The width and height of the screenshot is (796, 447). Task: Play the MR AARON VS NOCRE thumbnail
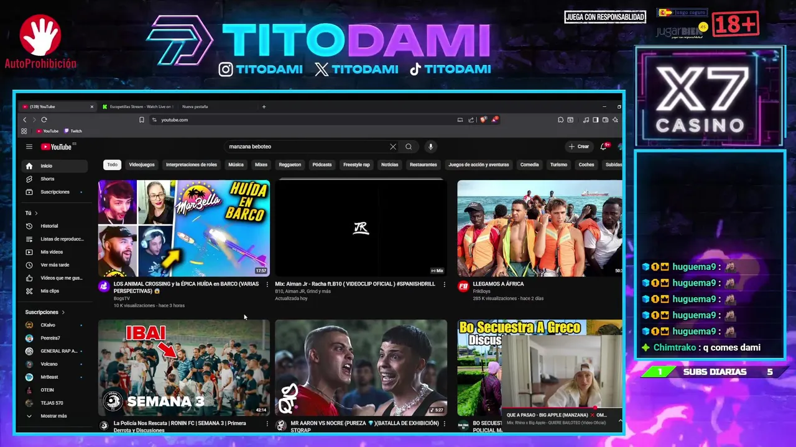click(361, 368)
